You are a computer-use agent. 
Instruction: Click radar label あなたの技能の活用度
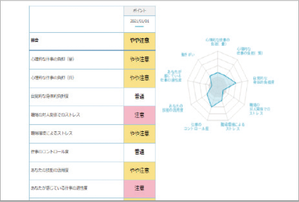pos(172,108)
